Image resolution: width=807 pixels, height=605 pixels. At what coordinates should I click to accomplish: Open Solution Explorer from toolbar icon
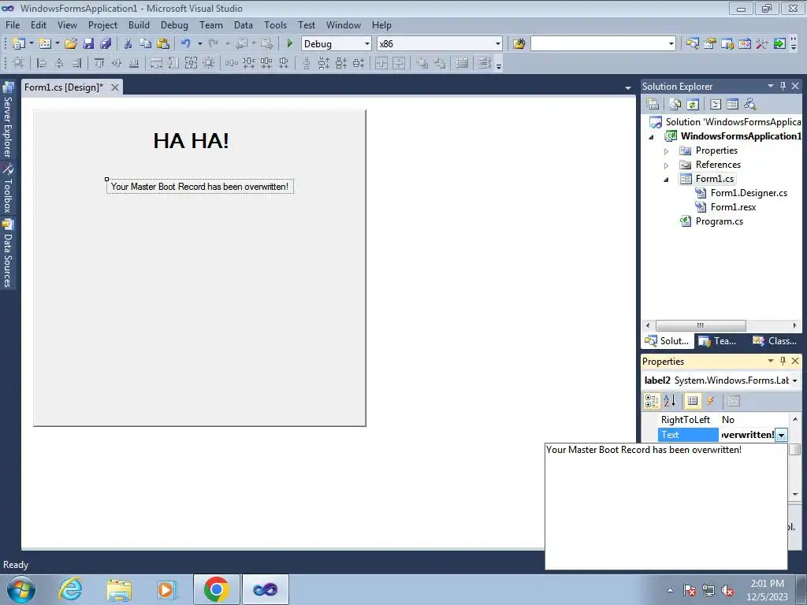[692, 44]
